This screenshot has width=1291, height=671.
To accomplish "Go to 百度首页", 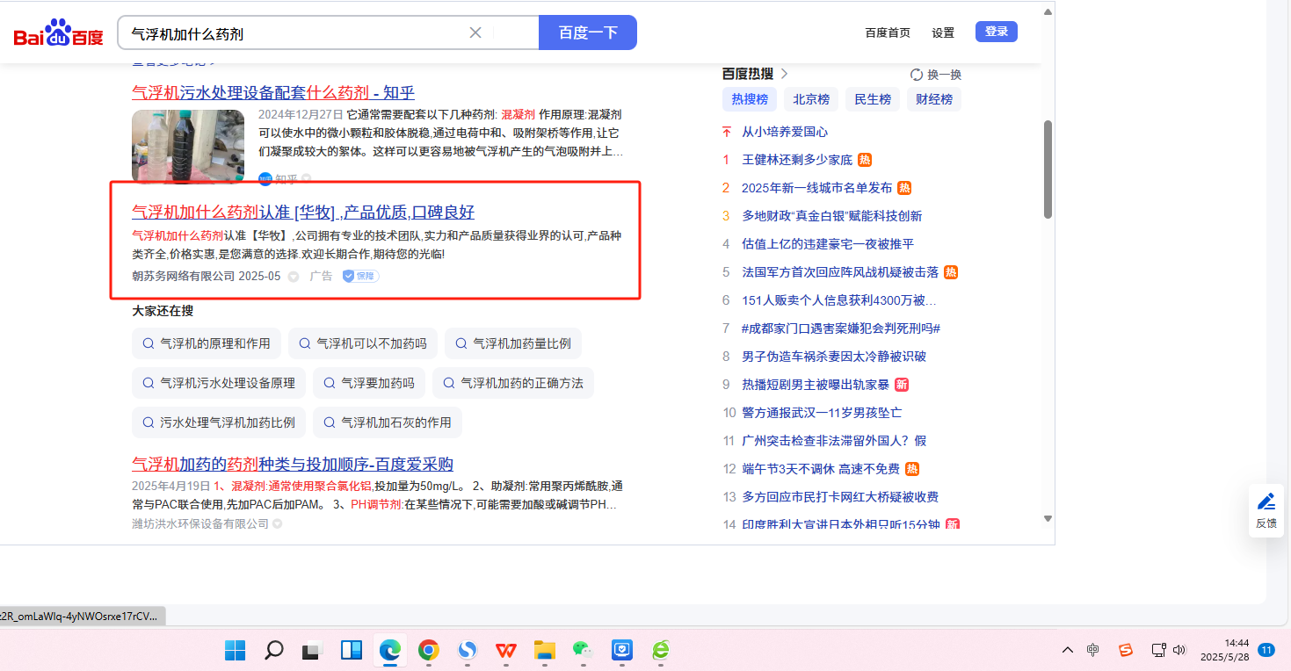I will pos(888,32).
